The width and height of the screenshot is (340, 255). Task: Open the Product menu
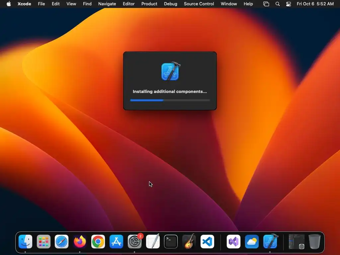(149, 4)
